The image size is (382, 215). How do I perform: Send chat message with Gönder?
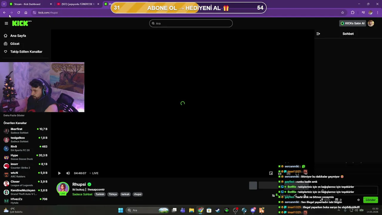click(x=370, y=200)
